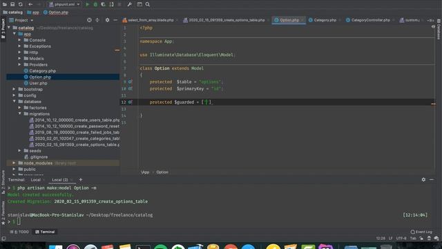
Task: Expand the Models folder
Action: pos(20,58)
